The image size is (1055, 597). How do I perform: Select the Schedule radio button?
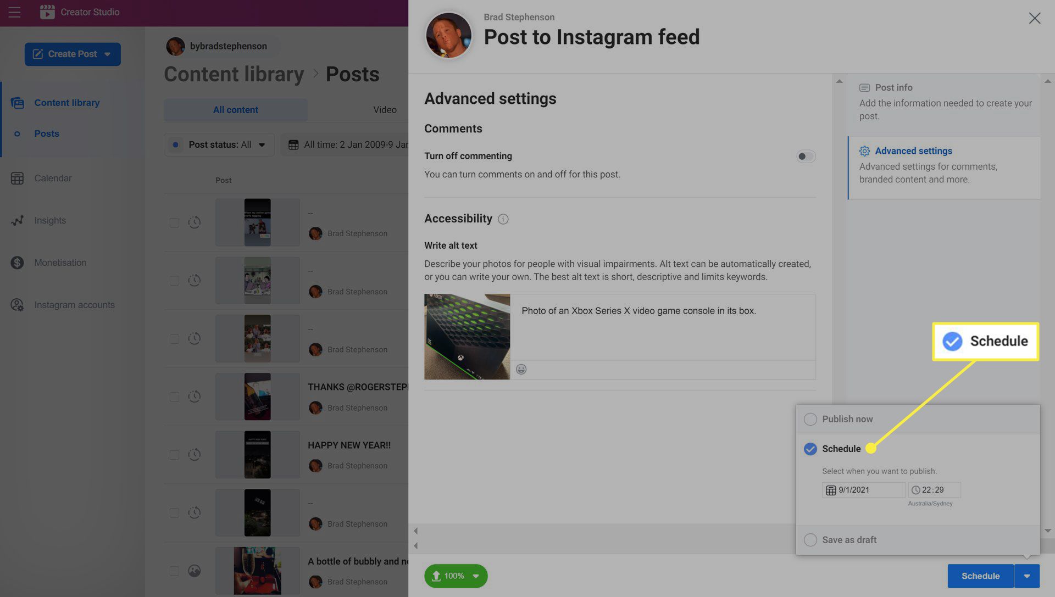pyautogui.click(x=810, y=449)
